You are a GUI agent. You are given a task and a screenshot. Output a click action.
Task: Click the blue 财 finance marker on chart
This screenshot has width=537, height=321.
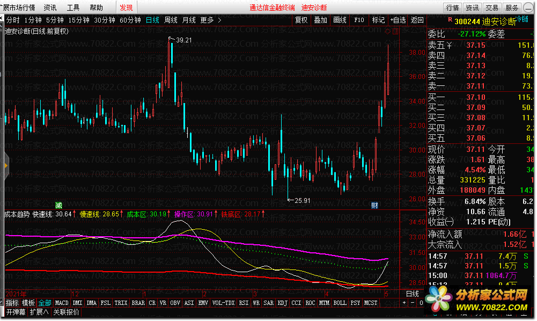pyautogui.click(x=374, y=205)
